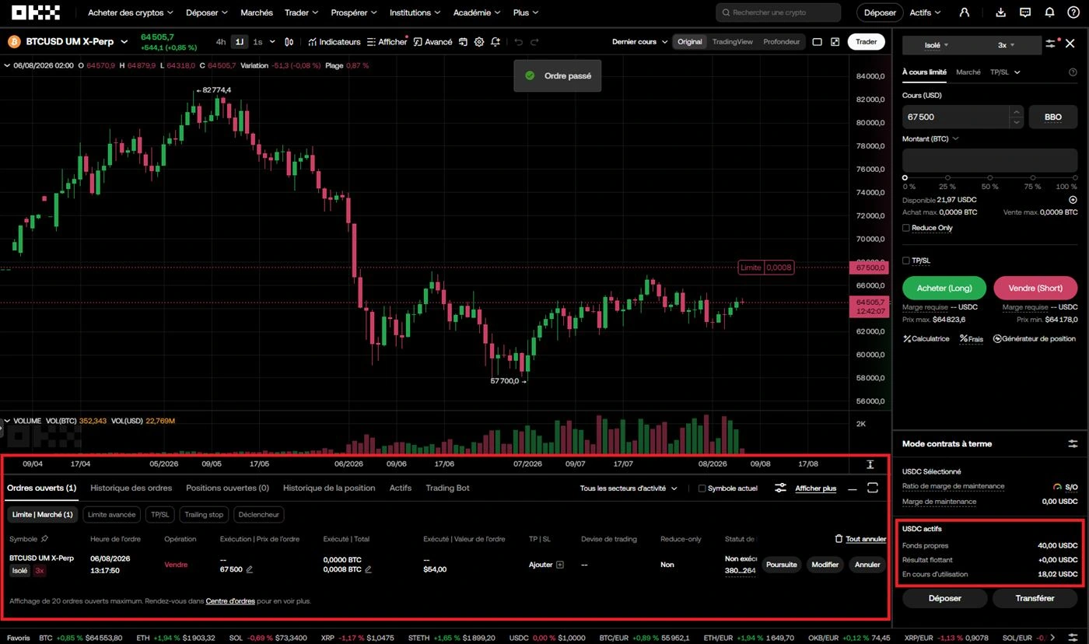This screenshot has width=1089, height=644.
Task: Select the 4h timeframe
Action: coord(221,42)
